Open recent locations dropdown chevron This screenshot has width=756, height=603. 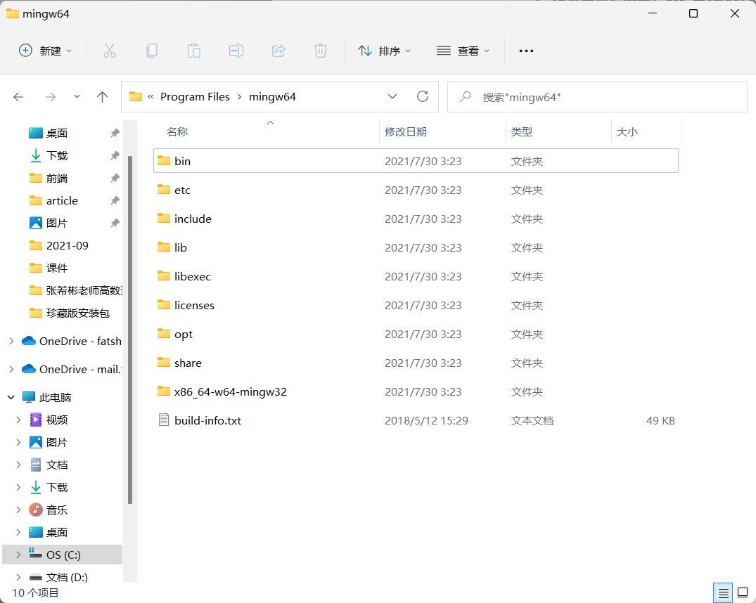tap(77, 97)
